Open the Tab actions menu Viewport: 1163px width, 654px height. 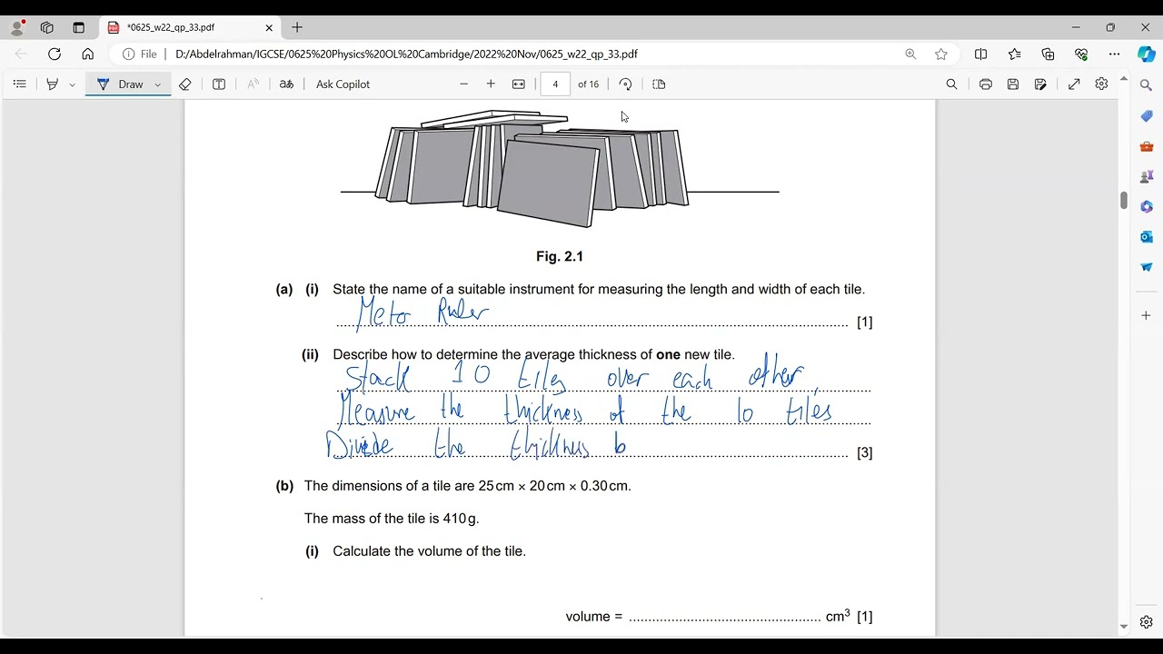[x=78, y=27]
